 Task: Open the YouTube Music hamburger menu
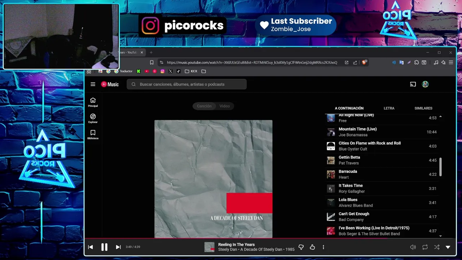coord(93,84)
